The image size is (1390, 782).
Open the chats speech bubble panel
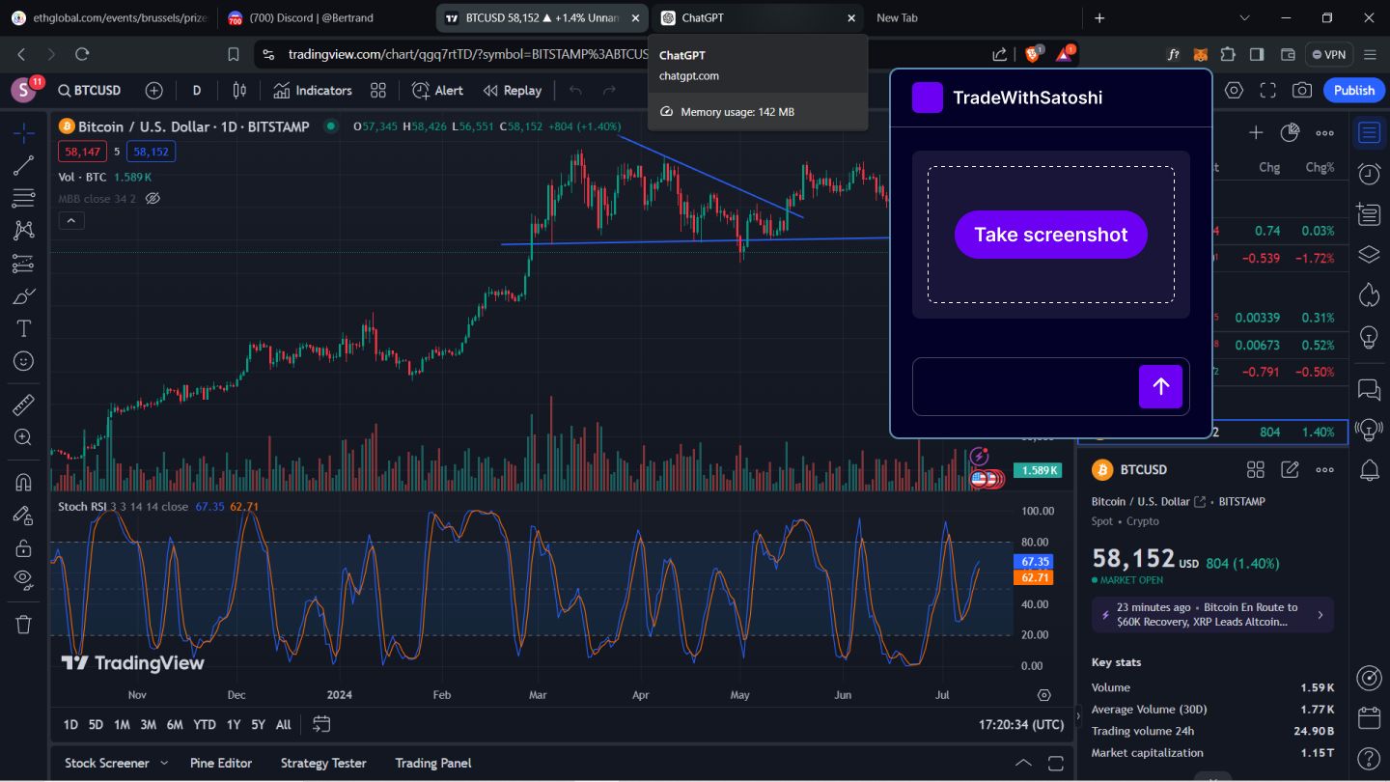(x=1369, y=389)
